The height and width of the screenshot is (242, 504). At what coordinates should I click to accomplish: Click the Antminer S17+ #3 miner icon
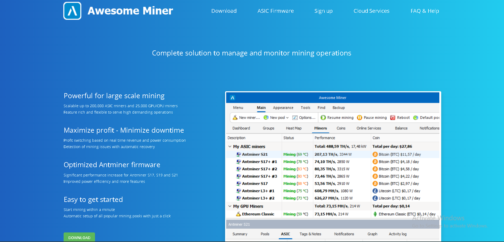pyautogui.click(x=239, y=176)
